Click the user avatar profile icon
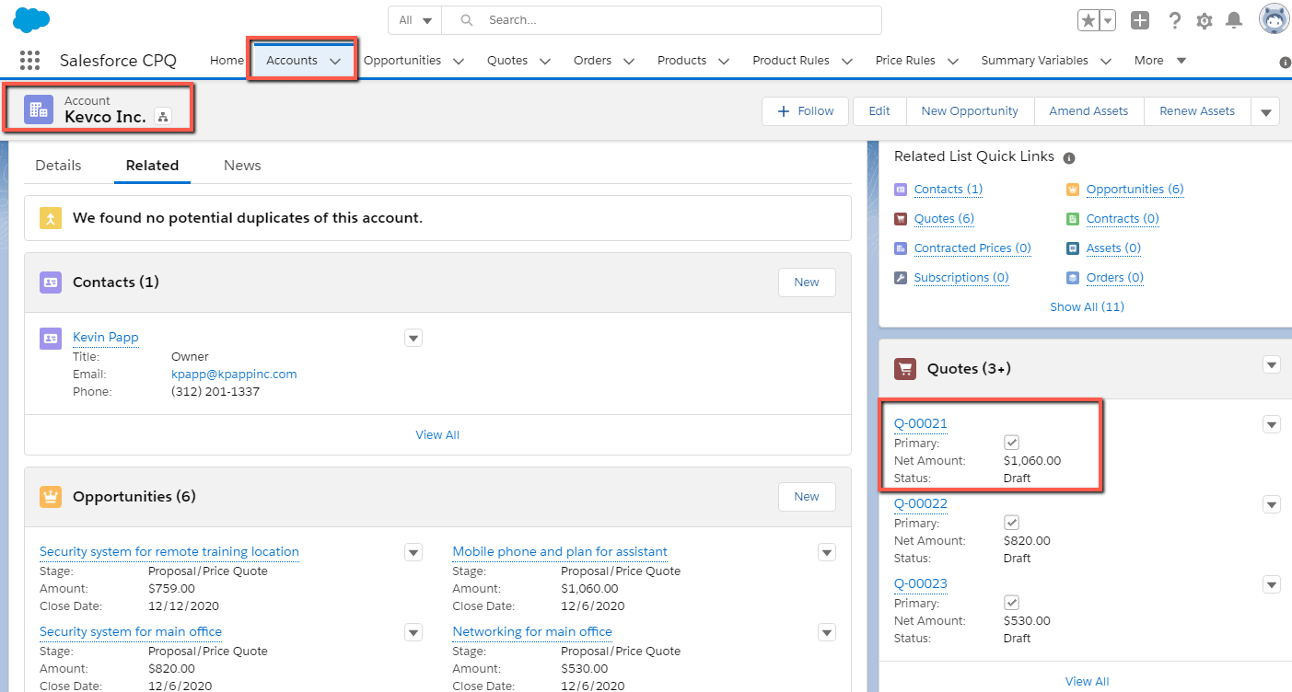The image size is (1292, 692). (x=1275, y=19)
